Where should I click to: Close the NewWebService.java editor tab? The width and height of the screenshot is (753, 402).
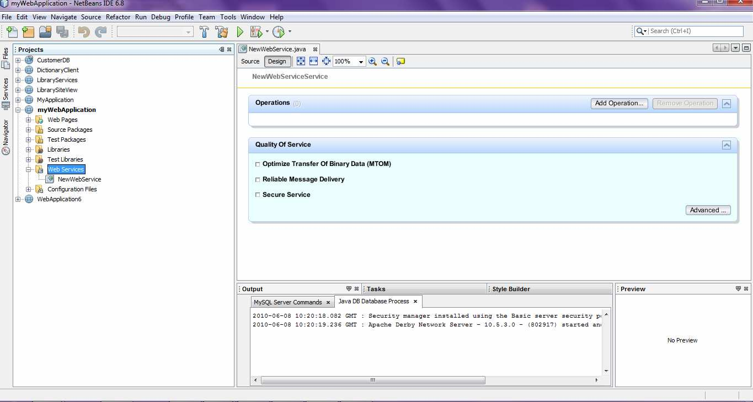(x=314, y=49)
